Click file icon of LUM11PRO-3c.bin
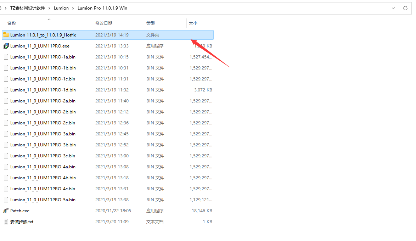 (x=6, y=156)
